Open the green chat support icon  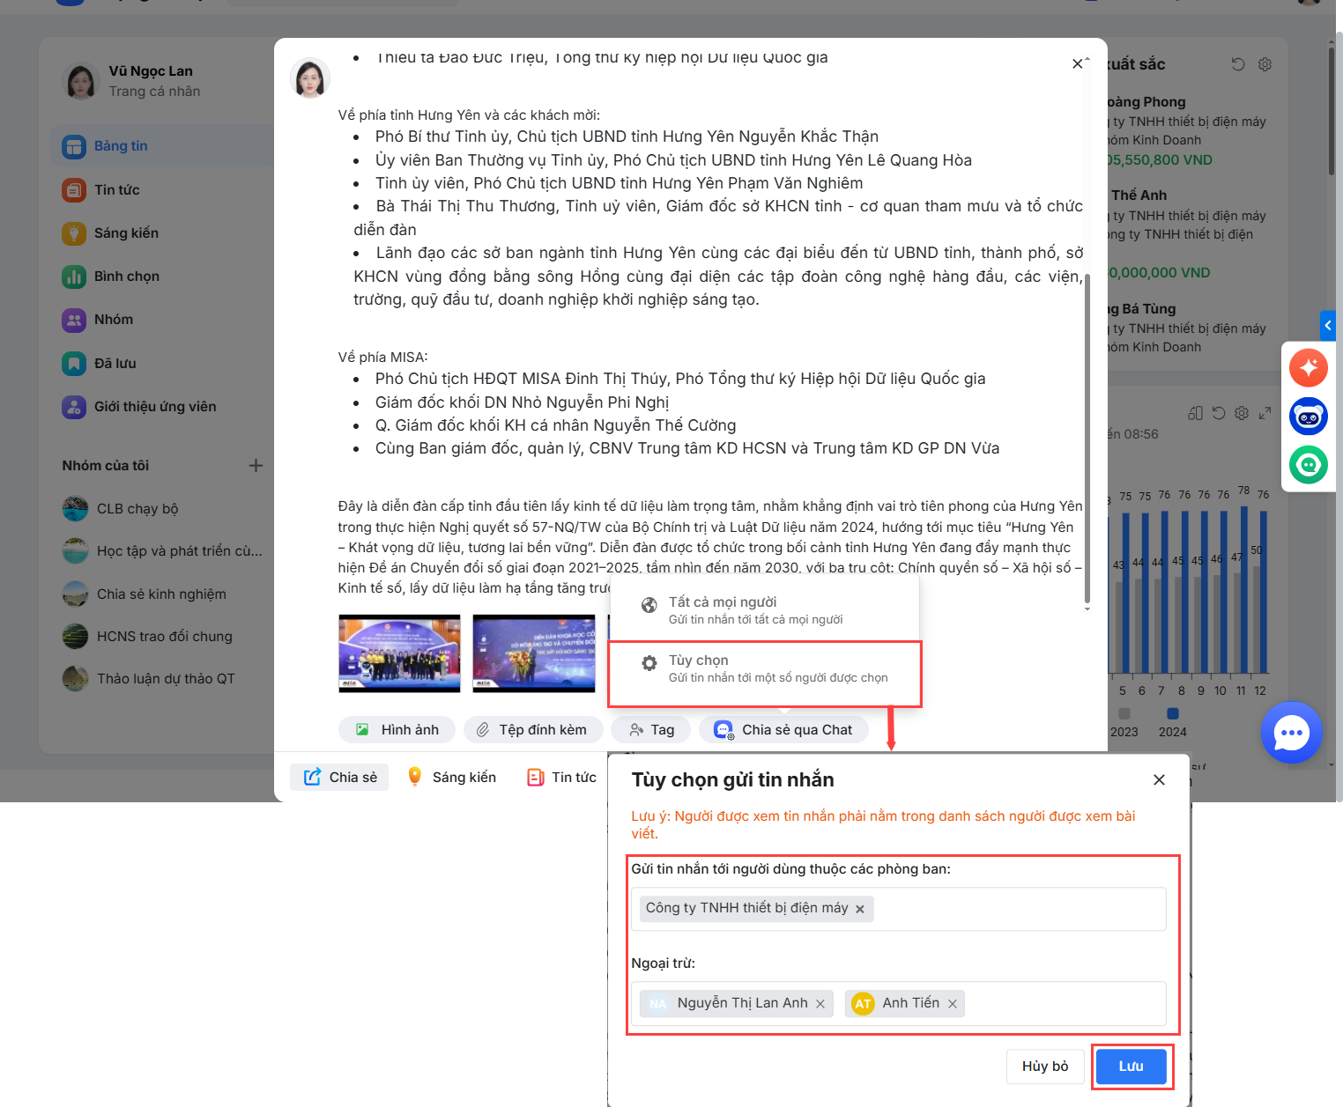tap(1309, 465)
